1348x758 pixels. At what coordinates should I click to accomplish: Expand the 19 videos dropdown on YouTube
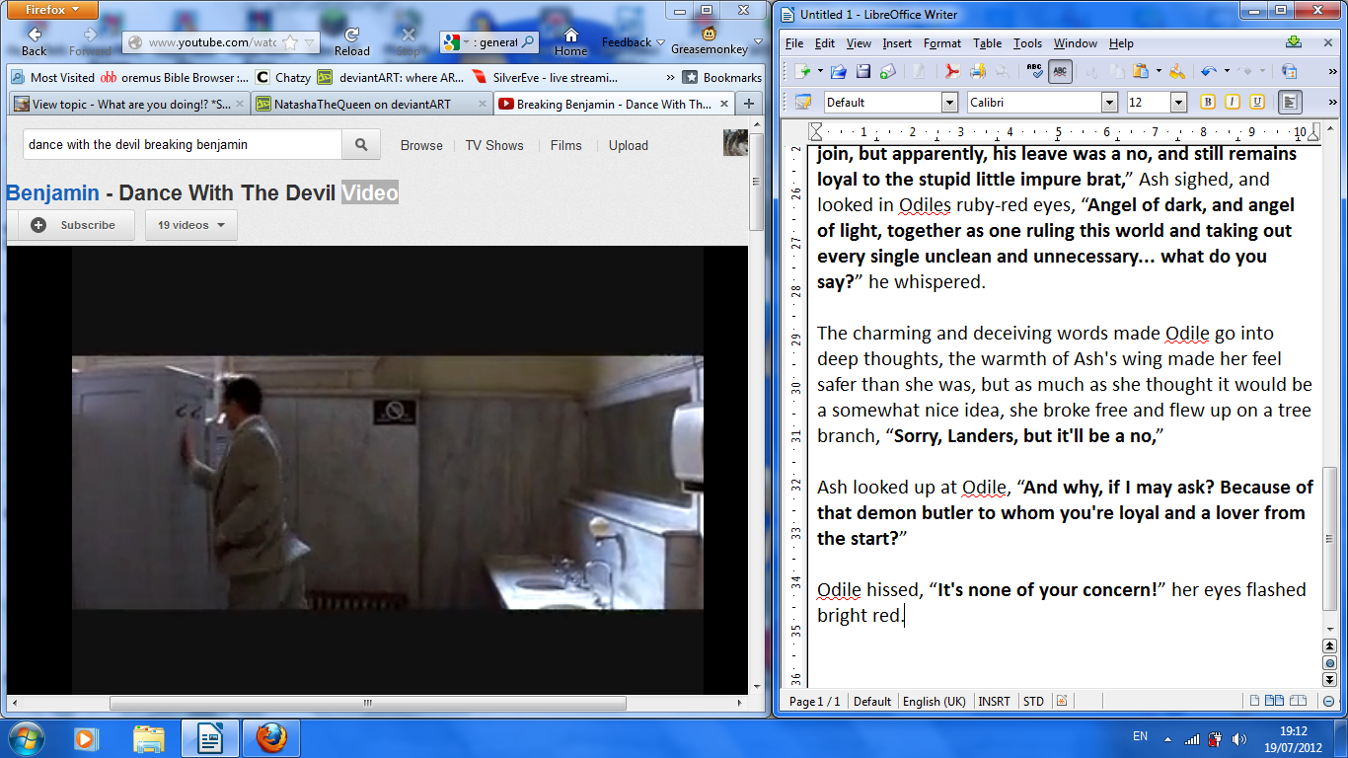pyautogui.click(x=191, y=225)
